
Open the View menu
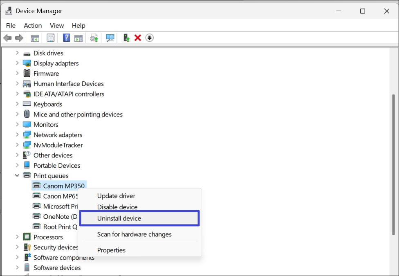[x=57, y=25]
